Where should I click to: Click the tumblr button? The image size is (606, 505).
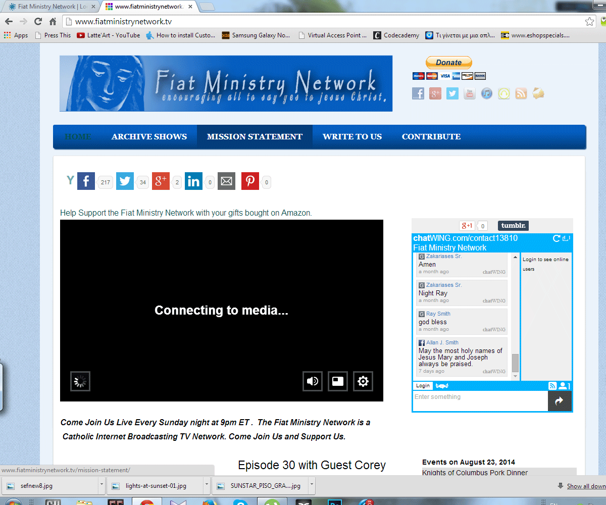point(513,226)
